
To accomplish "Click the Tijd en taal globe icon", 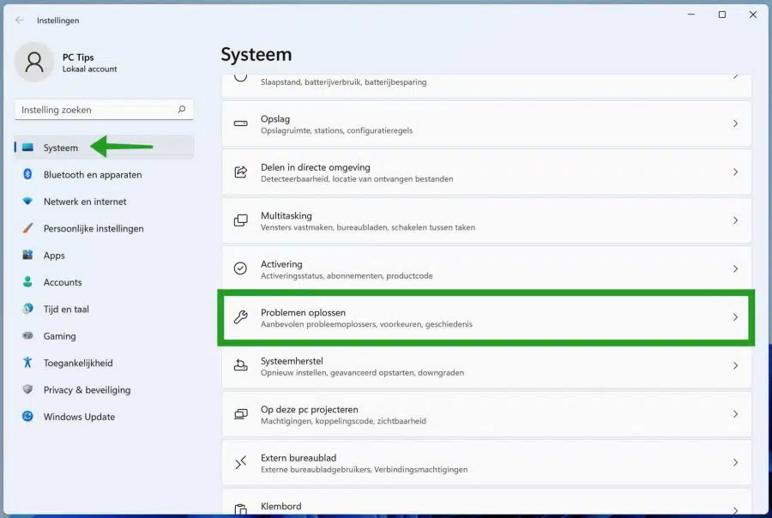I will pos(28,308).
